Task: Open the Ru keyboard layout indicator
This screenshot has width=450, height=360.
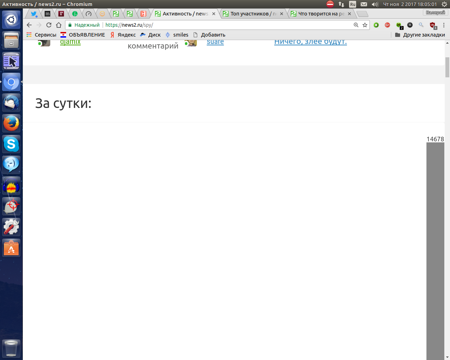Action: tap(353, 4)
